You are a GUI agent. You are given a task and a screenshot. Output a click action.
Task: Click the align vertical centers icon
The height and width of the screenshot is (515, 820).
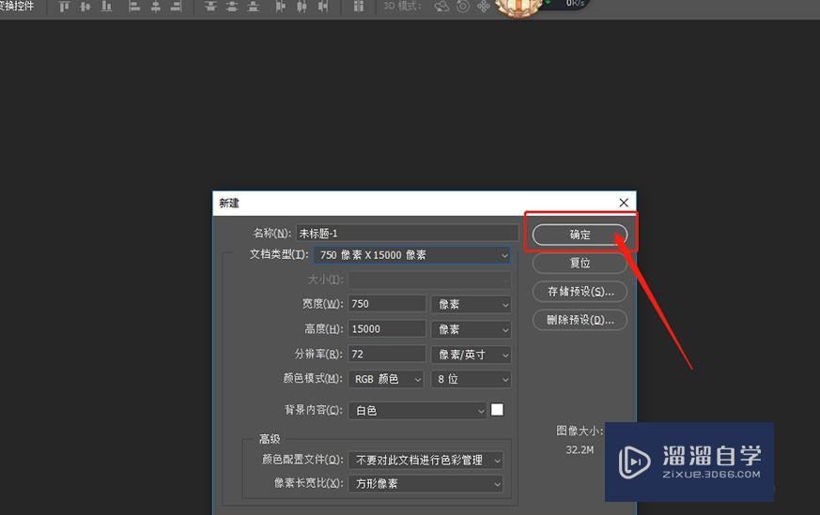[x=85, y=7]
